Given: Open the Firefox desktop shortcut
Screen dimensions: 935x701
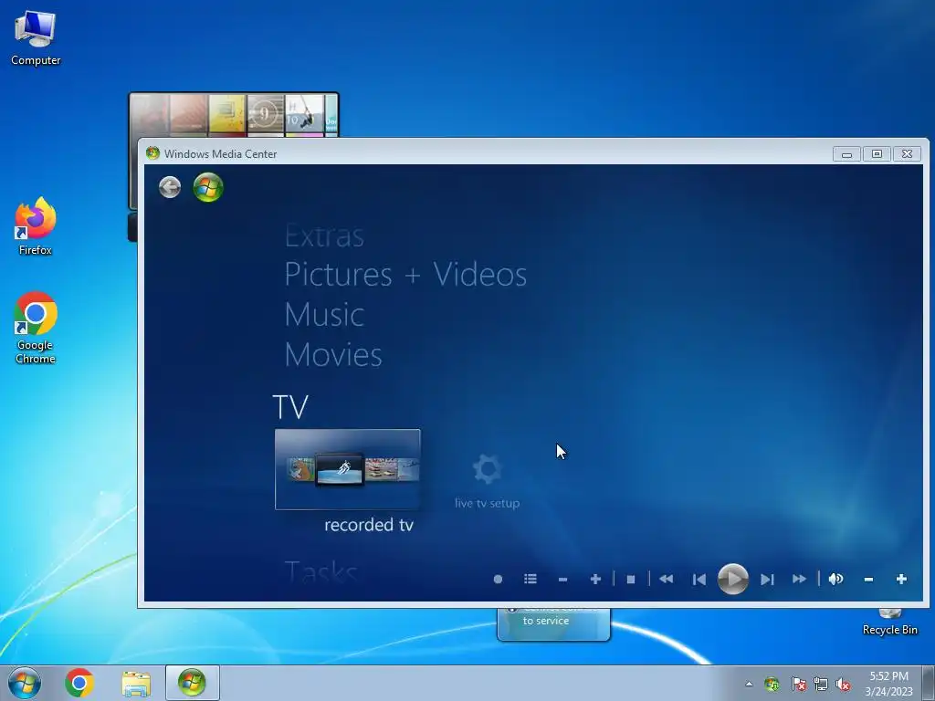Looking at the screenshot, I should 36,226.
